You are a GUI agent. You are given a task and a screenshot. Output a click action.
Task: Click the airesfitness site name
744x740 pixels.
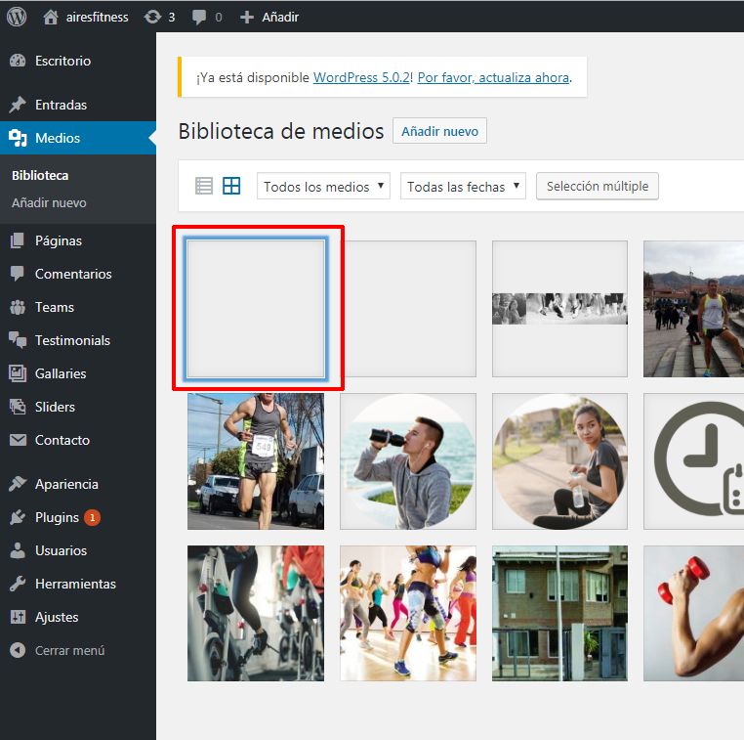tap(98, 17)
